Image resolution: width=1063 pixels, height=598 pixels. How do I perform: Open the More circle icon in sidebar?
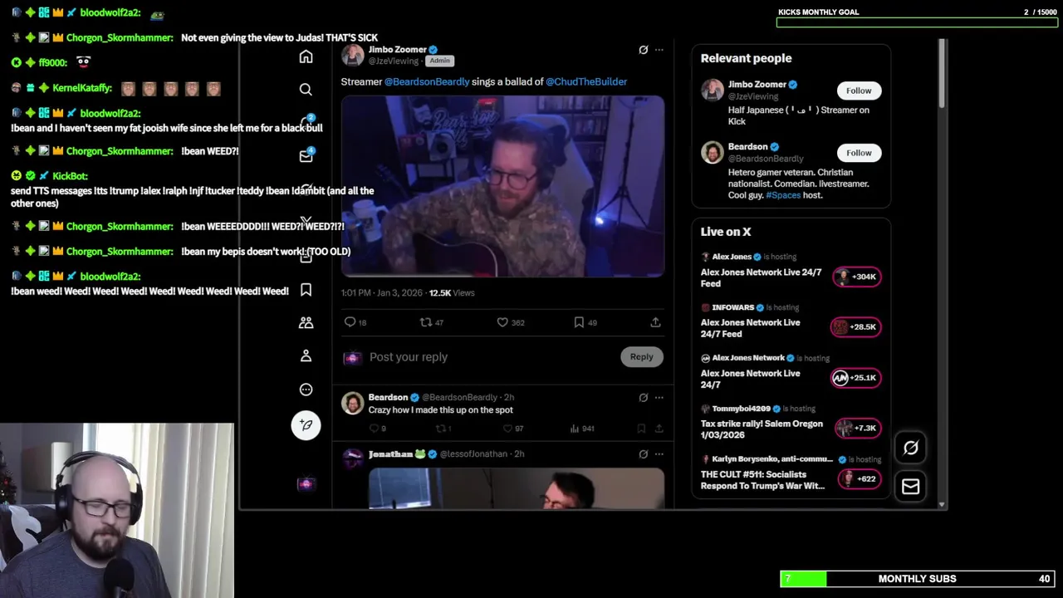pyautogui.click(x=306, y=389)
